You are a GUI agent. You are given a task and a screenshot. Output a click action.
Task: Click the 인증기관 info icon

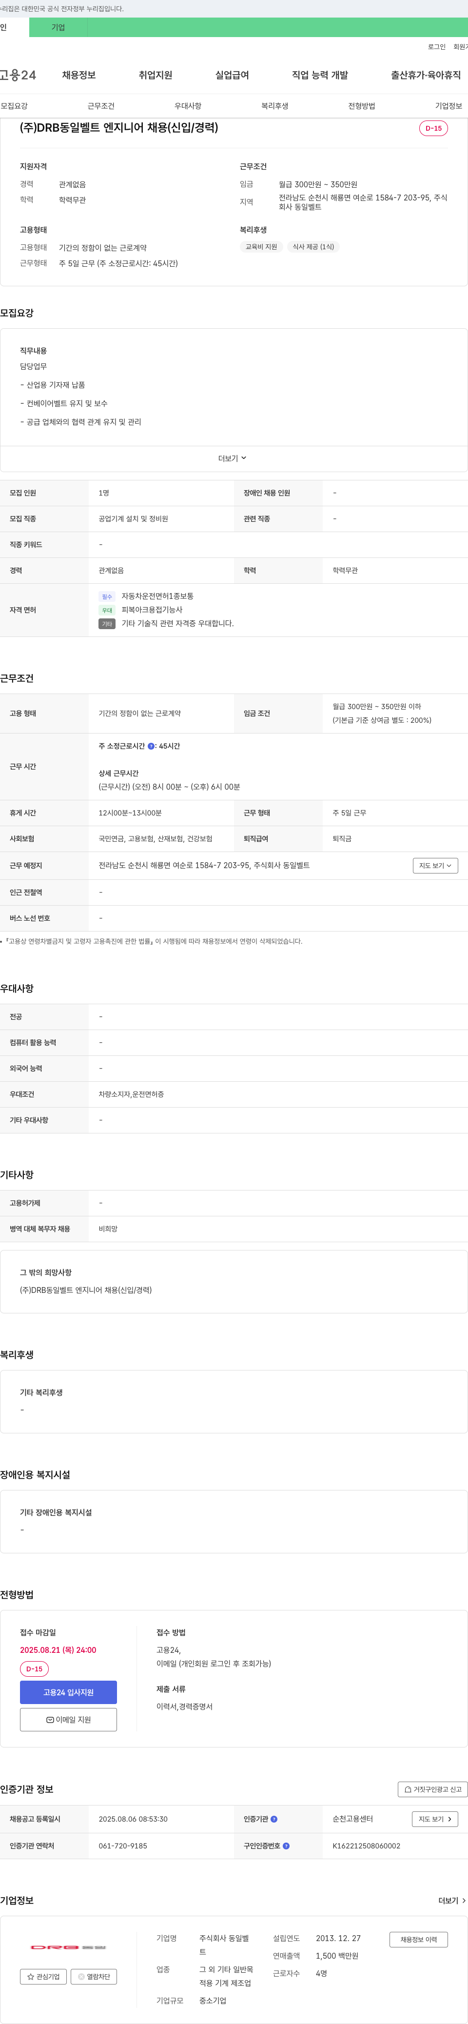[274, 1819]
